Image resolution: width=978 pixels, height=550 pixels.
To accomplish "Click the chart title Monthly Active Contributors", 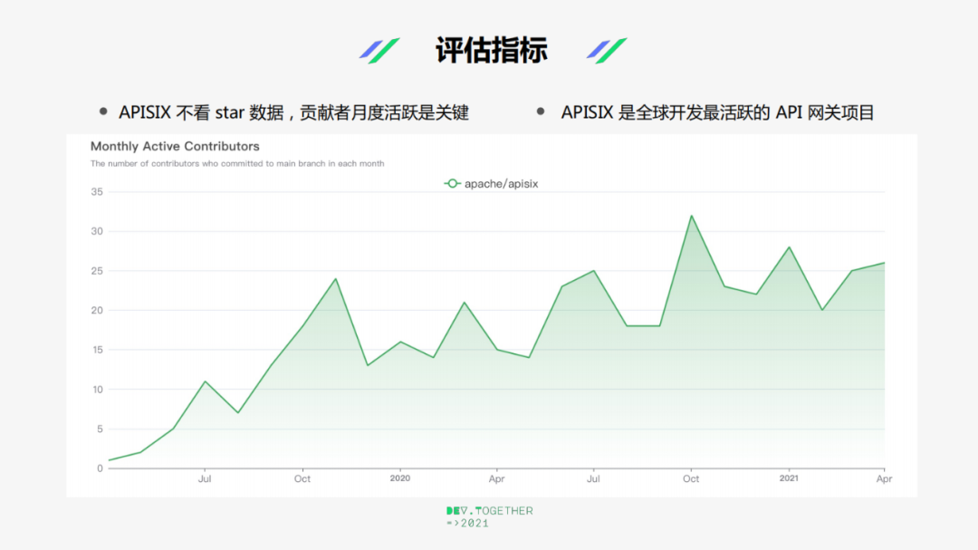I will pos(175,146).
